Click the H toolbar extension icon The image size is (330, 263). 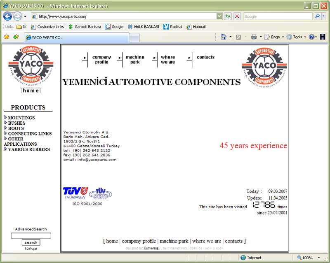(x=323, y=37)
